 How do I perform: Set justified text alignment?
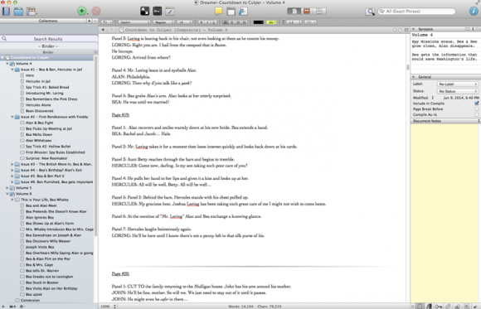(x=245, y=22)
